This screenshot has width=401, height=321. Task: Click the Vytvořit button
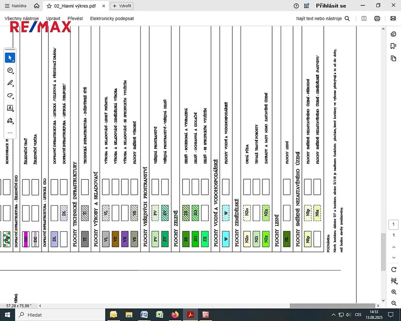(121, 6)
